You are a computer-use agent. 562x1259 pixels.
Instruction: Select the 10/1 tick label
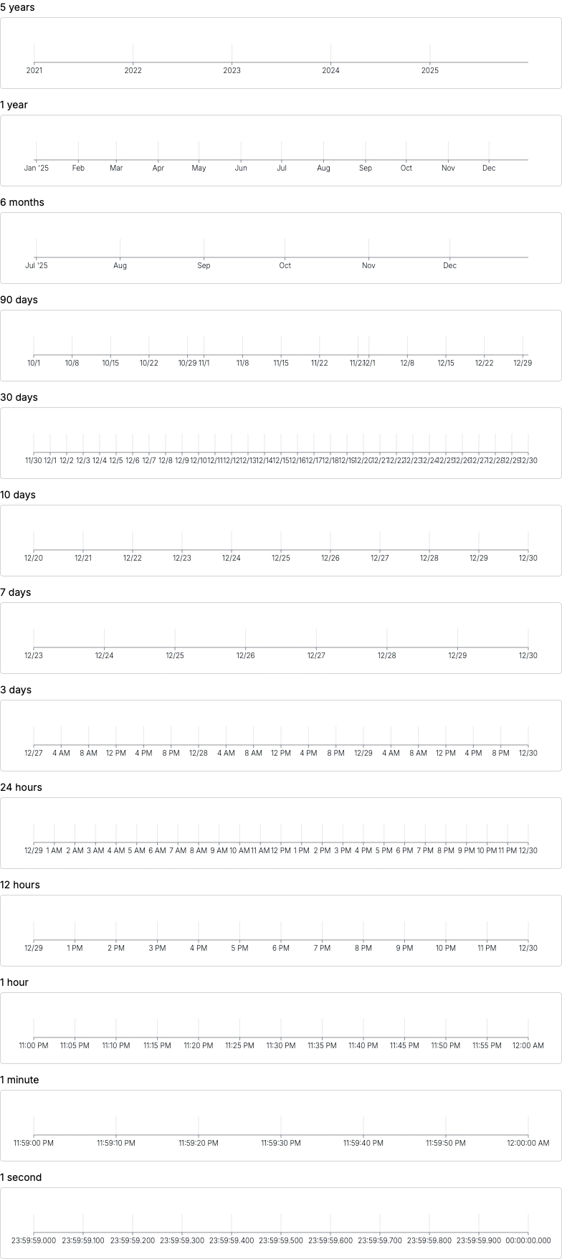34,363
